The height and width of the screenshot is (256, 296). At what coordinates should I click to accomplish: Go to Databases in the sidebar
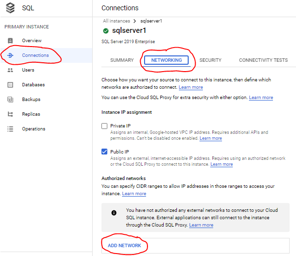click(46, 85)
